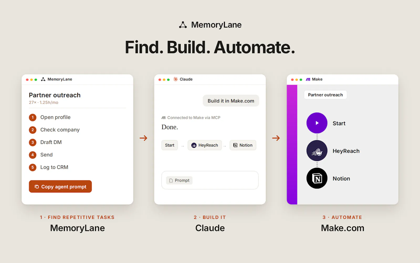Viewport: 420px width, 263px height.
Task: Click the 'Partner outreach' tag in the Make window
Action: pos(325,95)
